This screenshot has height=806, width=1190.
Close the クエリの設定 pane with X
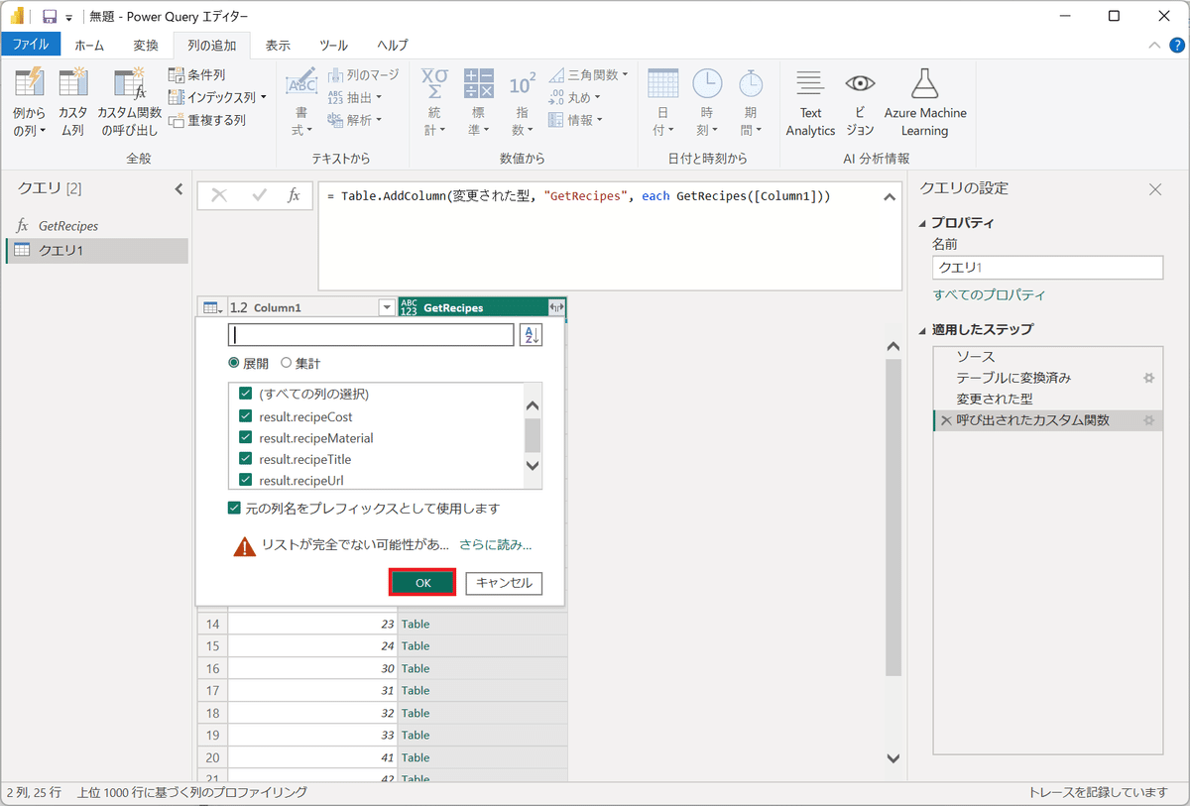(x=1155, y=189)
